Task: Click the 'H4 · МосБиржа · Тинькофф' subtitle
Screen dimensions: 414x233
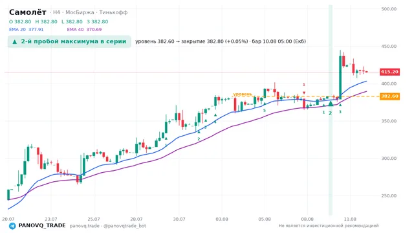Action: click(89, 12)
